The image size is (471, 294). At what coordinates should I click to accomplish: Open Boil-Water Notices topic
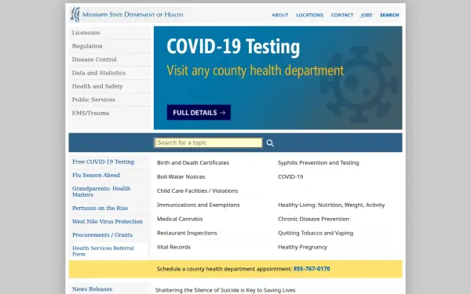pyautogui.click(x=181, y=176)
